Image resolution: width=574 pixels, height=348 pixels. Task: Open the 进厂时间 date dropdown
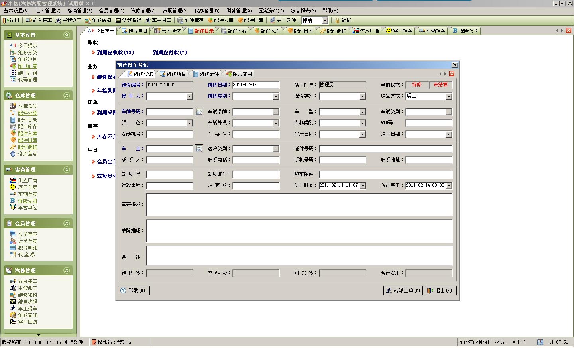point(362,185)
